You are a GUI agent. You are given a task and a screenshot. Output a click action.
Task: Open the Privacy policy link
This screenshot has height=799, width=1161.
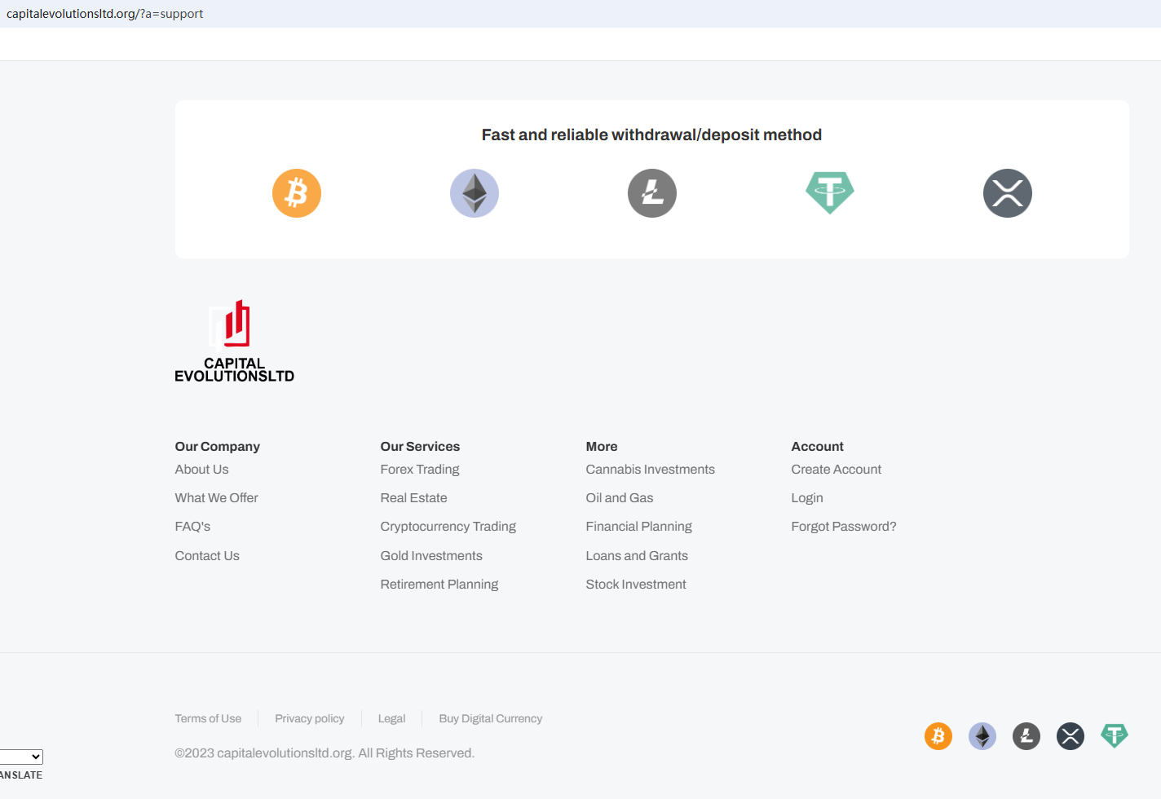[310, 718]
